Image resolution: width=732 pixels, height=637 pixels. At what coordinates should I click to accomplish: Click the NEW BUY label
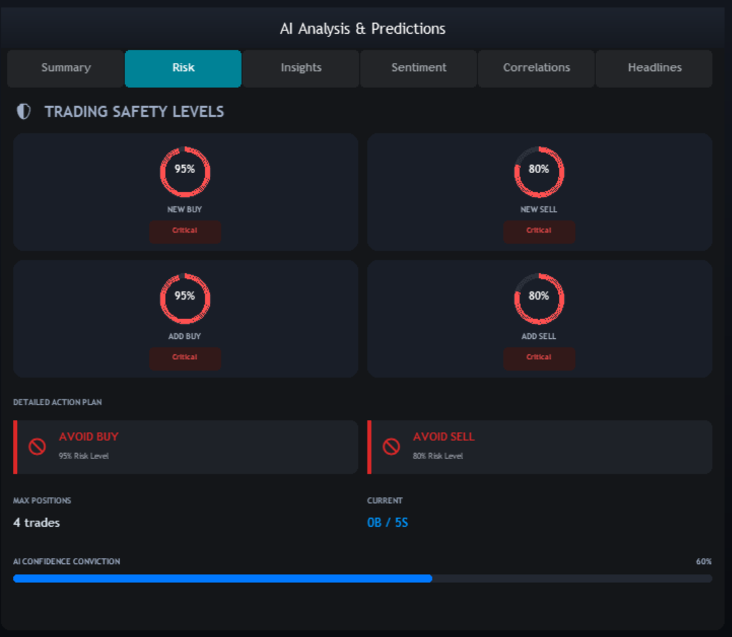point(185,210)
